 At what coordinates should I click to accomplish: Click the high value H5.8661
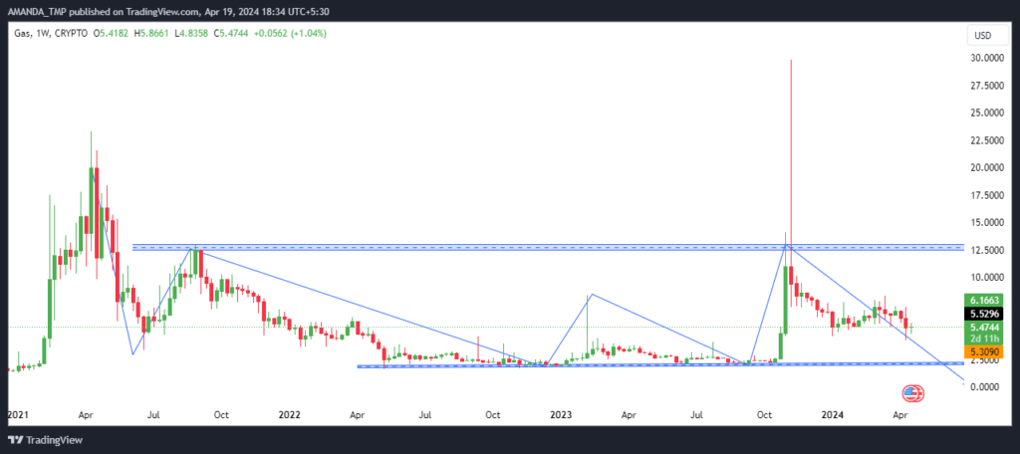pyautogui.click(x=152, y=33)
